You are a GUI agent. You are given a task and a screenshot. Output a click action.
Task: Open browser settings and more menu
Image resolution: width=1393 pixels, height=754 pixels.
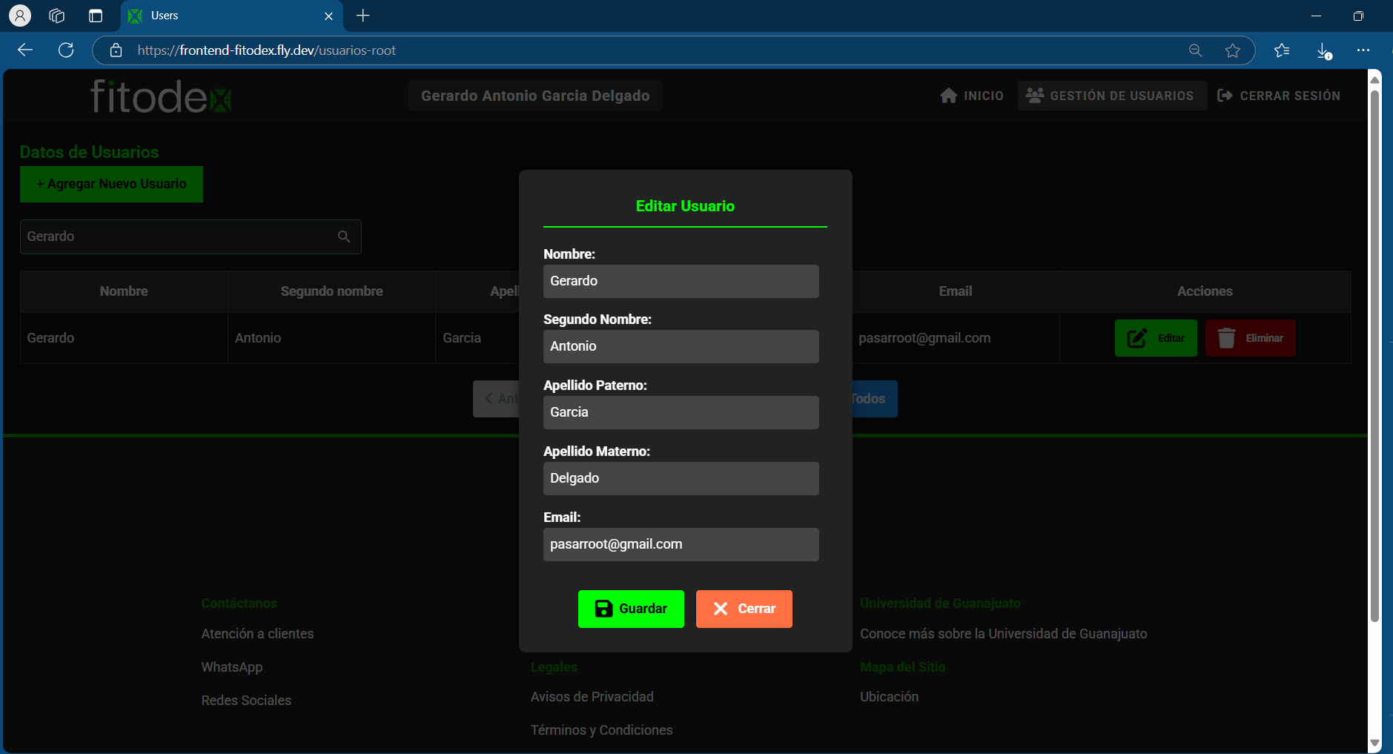pyautogui.click(x=1363, y=50)
